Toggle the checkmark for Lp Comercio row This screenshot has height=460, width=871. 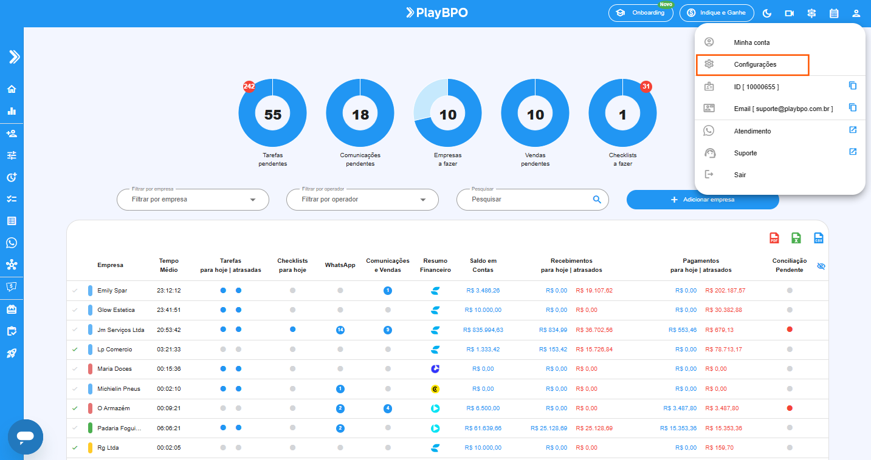75,350
